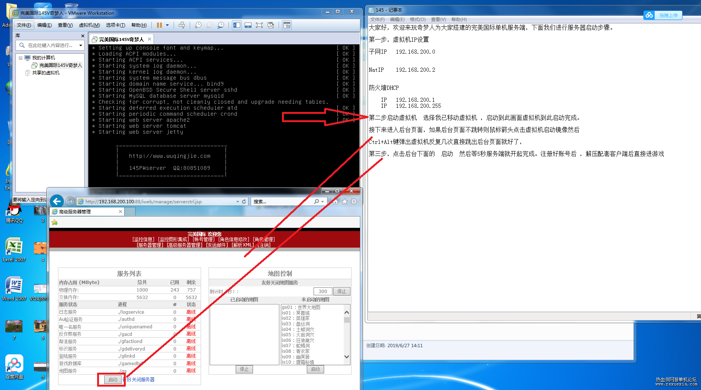
Task: Switch to VMware Unity mode icon
Action: point(271,25)
